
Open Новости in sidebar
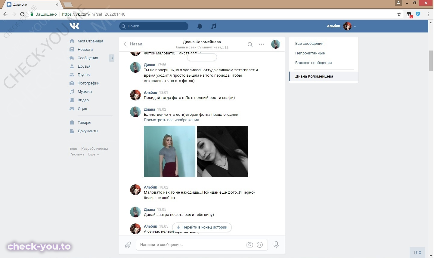pyautogui.click(x=85, y=50)
